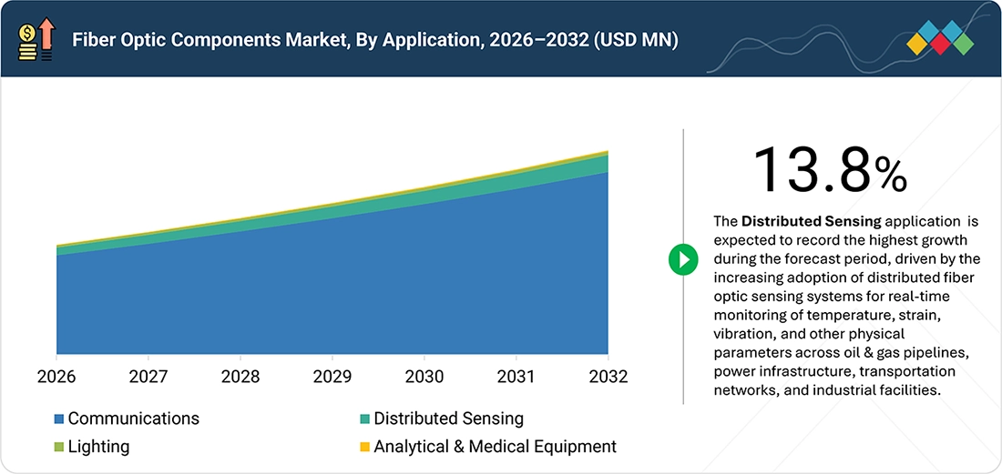
Task: Click the chart title Fiber Optic Components Market
Action: 374,41
